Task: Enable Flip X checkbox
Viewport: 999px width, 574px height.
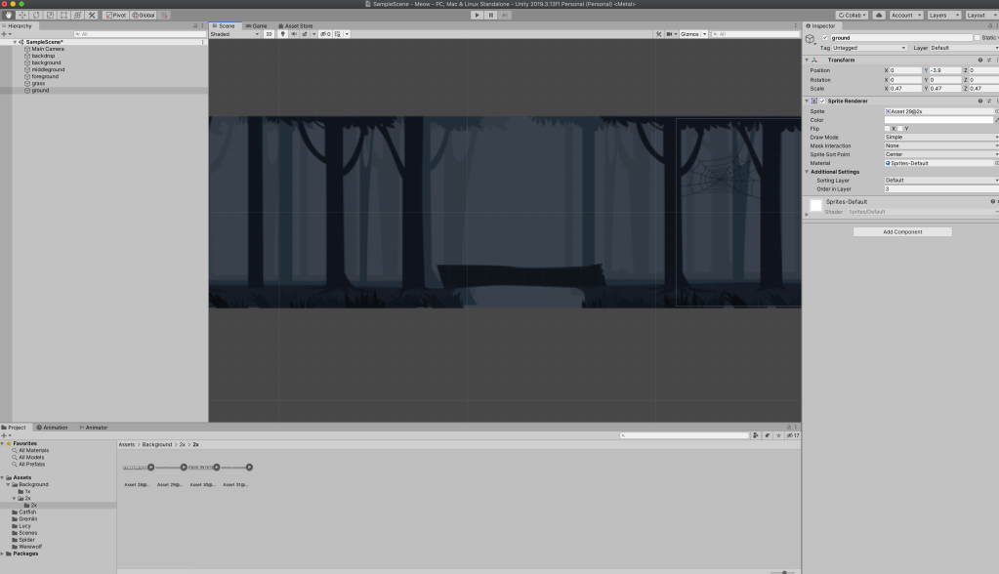Action: [887, 129]
